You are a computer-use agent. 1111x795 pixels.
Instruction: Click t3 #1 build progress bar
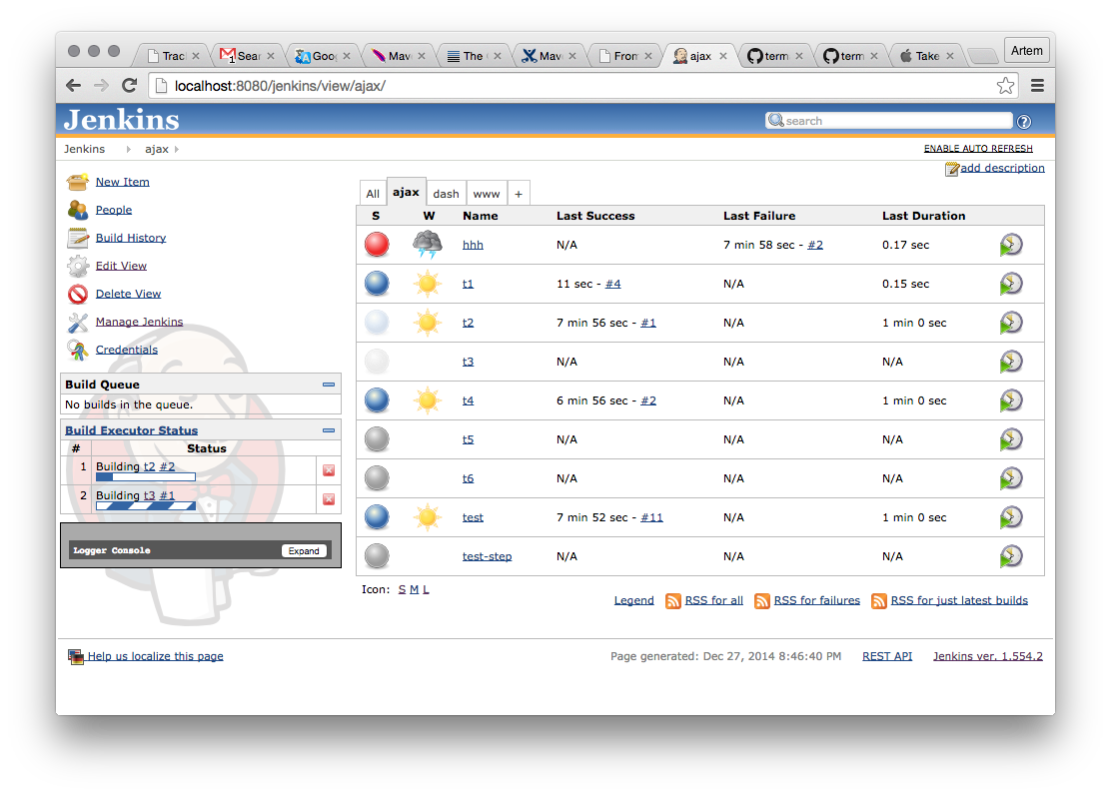[x=145, y=506]
